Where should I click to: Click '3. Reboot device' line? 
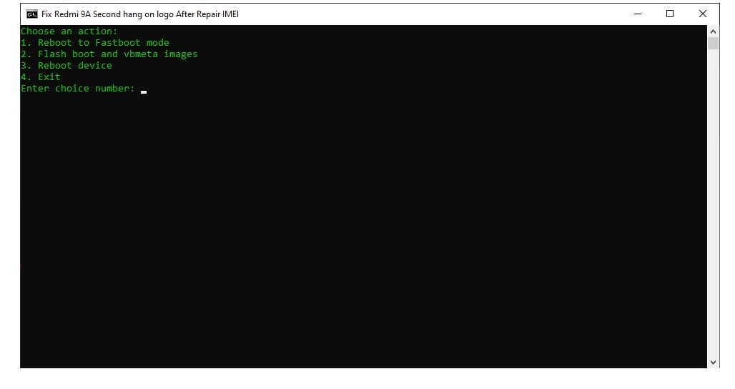66,66
